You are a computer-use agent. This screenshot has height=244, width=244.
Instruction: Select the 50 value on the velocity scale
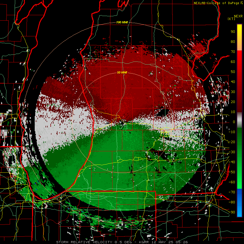[x=233, y=72]
